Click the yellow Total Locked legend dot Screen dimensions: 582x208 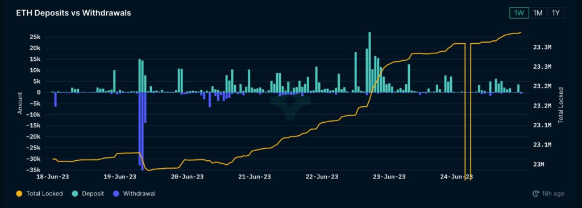pos(19,194)
